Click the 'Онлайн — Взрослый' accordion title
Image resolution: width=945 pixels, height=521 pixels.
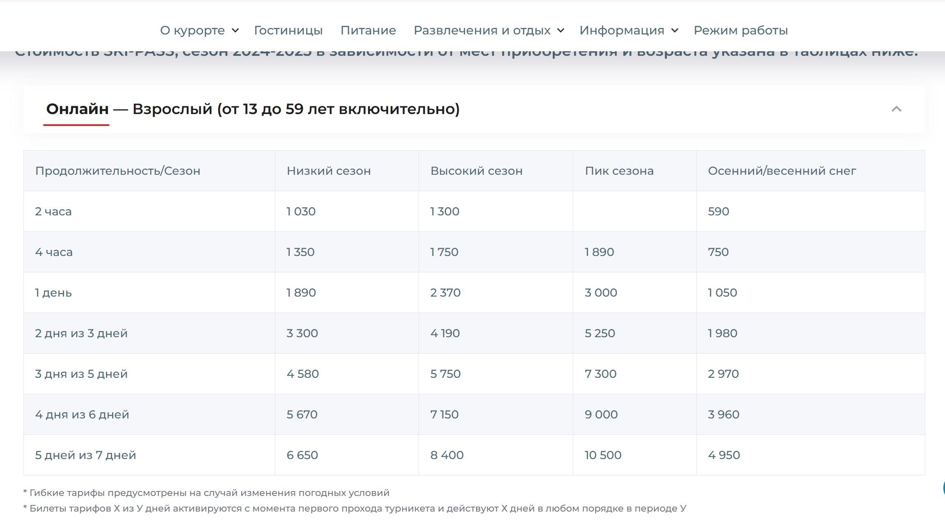253,109
